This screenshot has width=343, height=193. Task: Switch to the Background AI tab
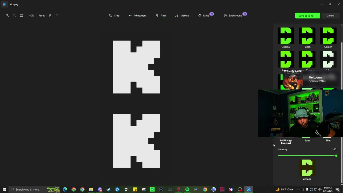pos(235,15)
